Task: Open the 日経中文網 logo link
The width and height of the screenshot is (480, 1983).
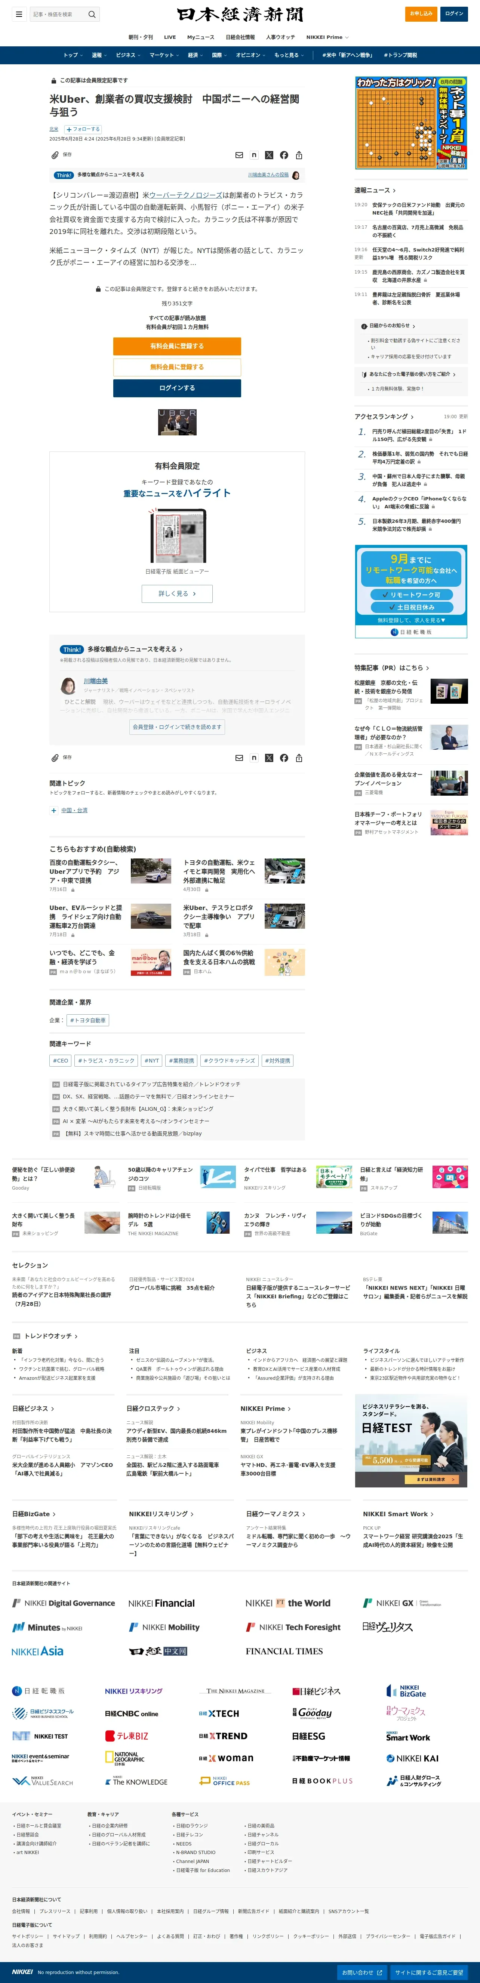Action: click(x=158, y=1651)
